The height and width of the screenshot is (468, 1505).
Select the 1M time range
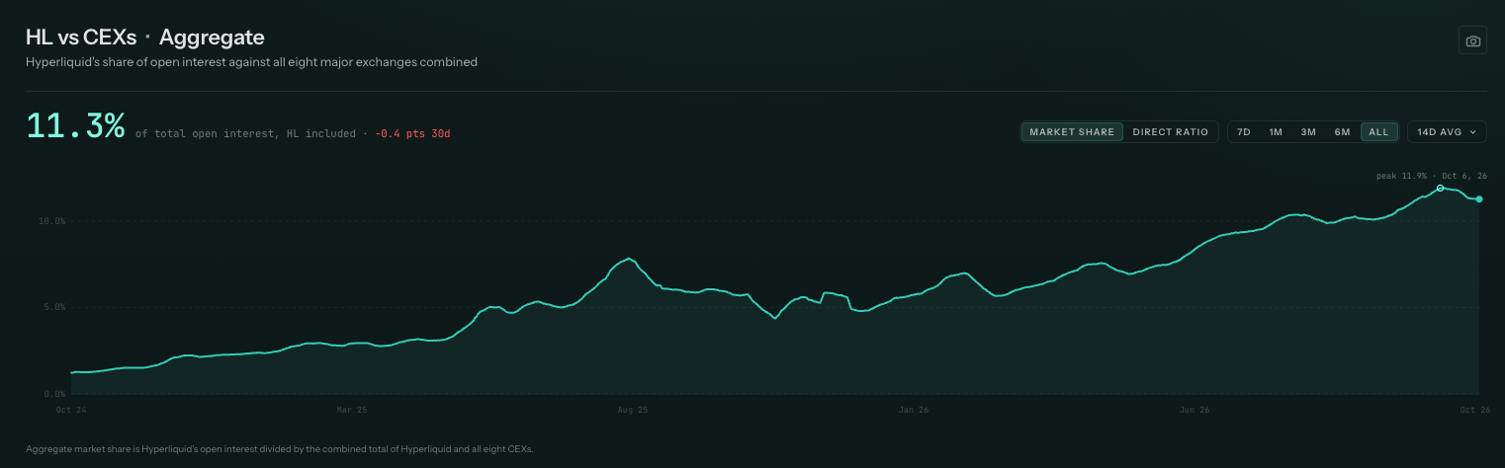(x=1276, y=132)
